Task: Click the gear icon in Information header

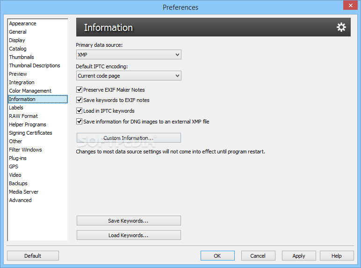Action: pos(341,27)
